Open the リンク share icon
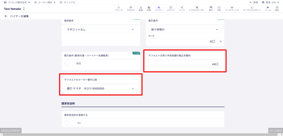Viewport: 283px width, 136px height. (182, 9)
